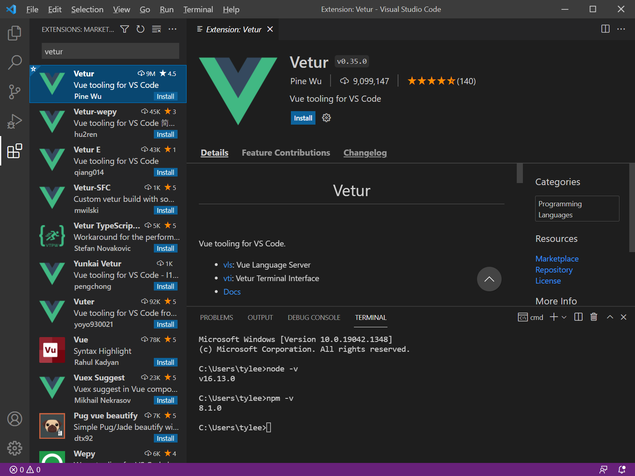Viewport: 635px width, 476px height.
Task: Install Vetur-wepy from the list
Action: 165,134
